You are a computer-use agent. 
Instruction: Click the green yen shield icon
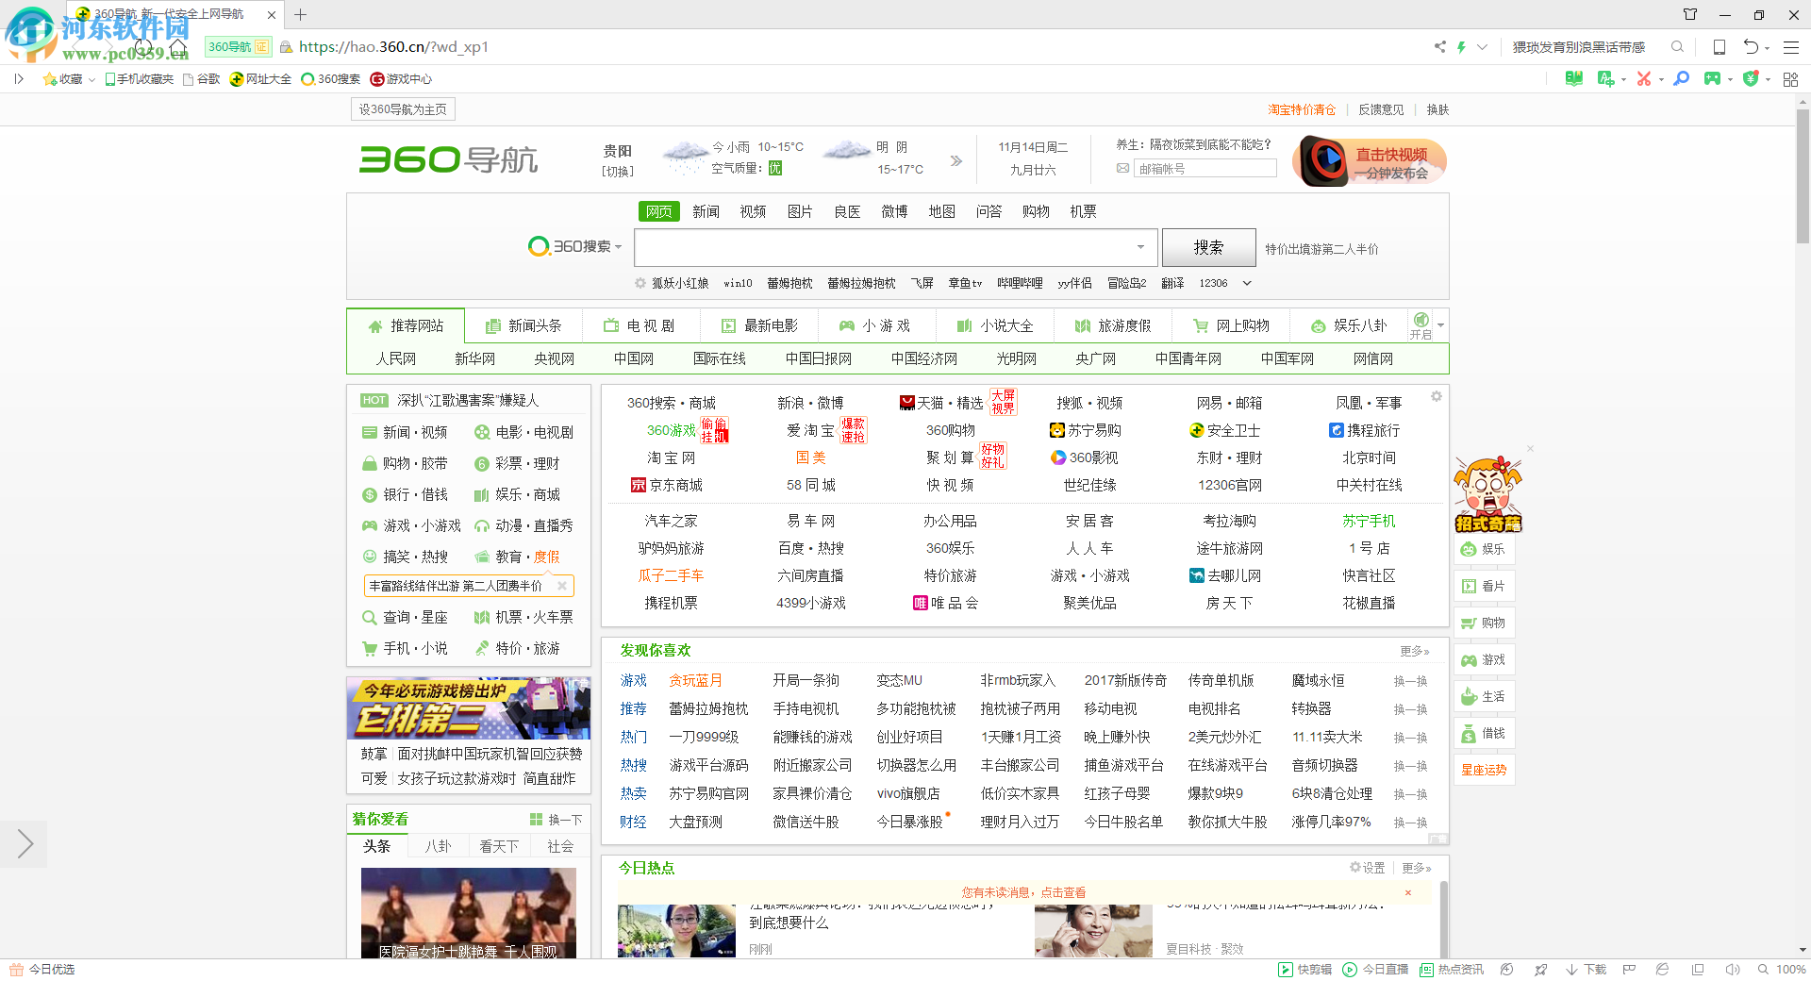click(x=1751, y=78)
